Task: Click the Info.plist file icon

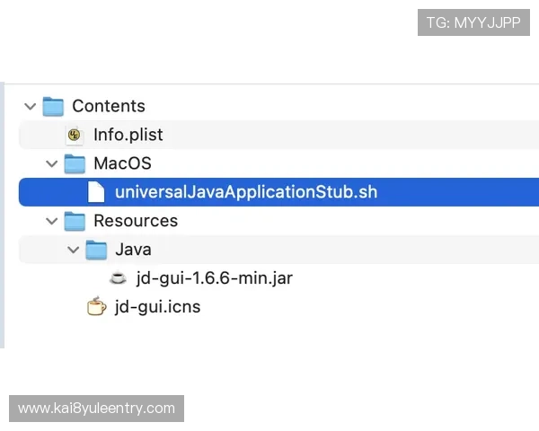Action: (75, 135)
